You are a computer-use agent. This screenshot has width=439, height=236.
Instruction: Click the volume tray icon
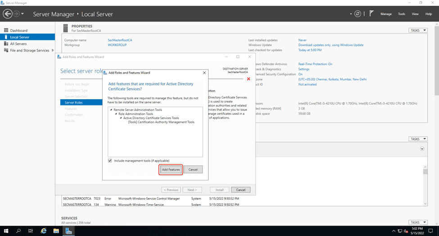(406, 231)
